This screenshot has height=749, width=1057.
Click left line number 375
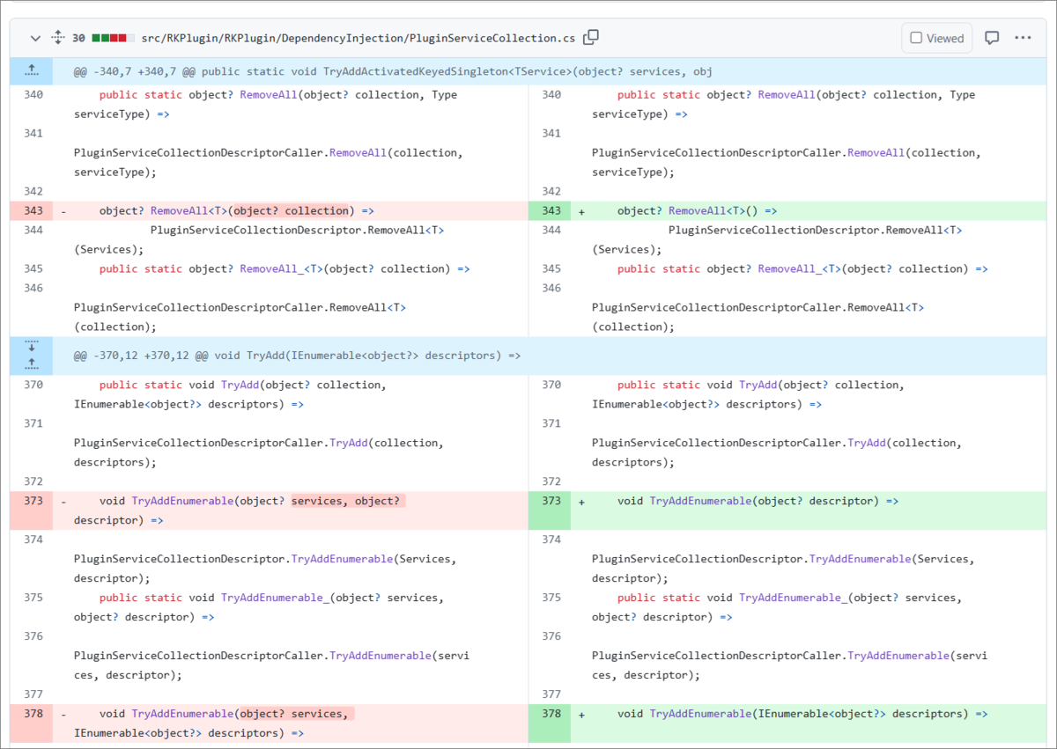click(x=32, y=598)
